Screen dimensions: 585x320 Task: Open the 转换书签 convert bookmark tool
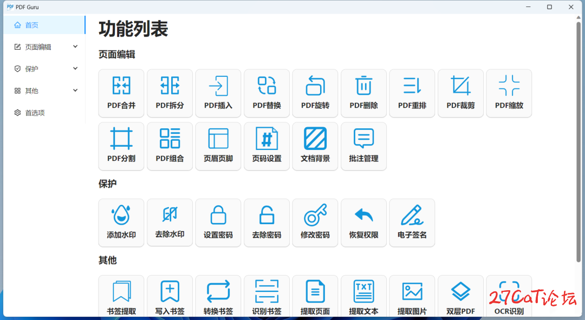point(218,297)
